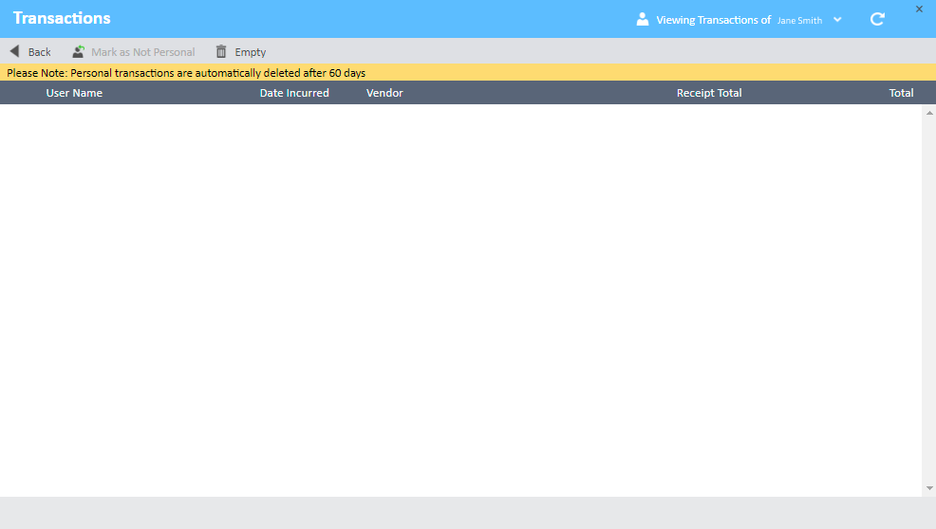Go back using the Back label
The width and height of the screenshot is (936, 529).
[39, 52]
